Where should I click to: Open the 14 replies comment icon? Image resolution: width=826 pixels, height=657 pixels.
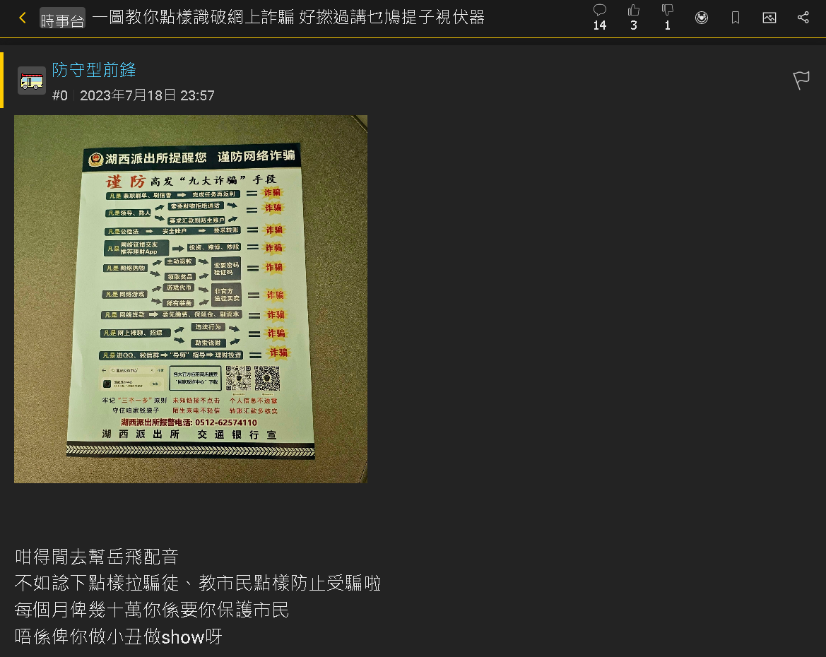tap(599, 10)
